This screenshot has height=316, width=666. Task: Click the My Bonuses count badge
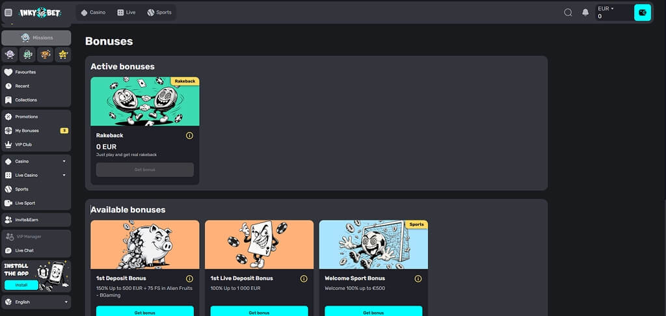tap(64, 131)
